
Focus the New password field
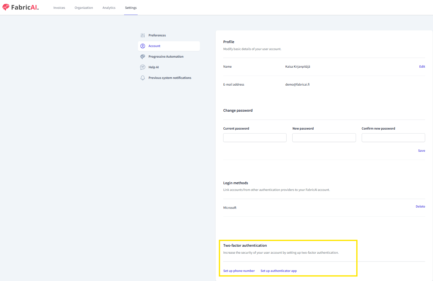(x=324, y=138)
